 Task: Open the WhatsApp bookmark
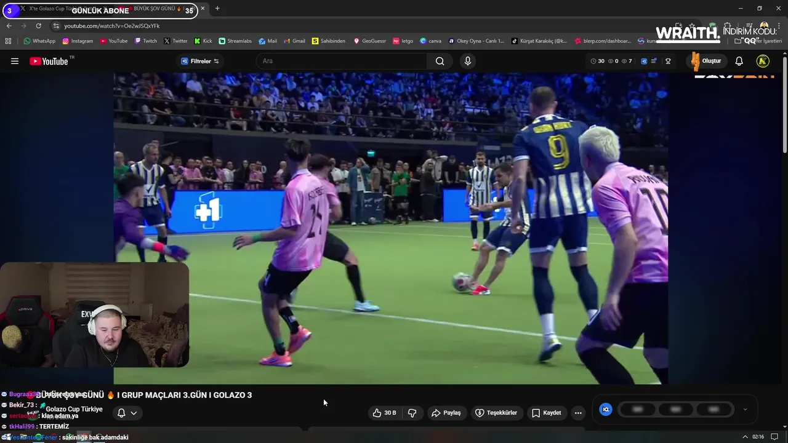(39, 41)
